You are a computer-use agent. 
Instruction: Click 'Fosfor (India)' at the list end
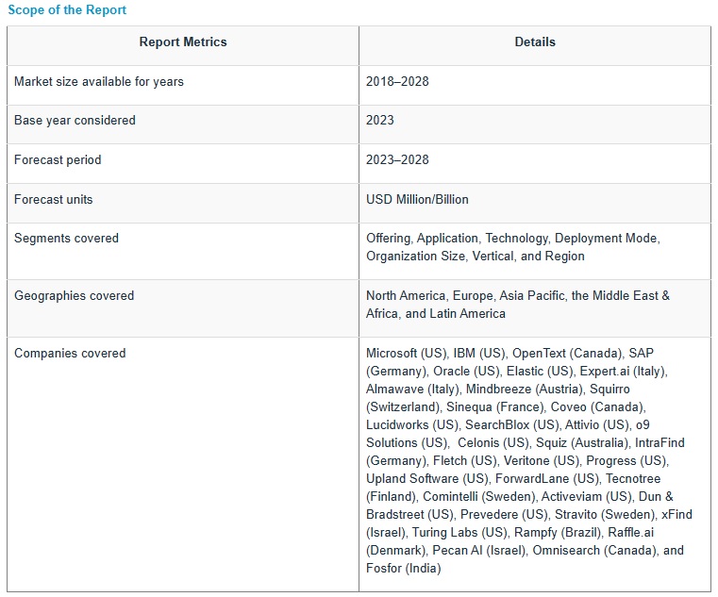(403, 569)
